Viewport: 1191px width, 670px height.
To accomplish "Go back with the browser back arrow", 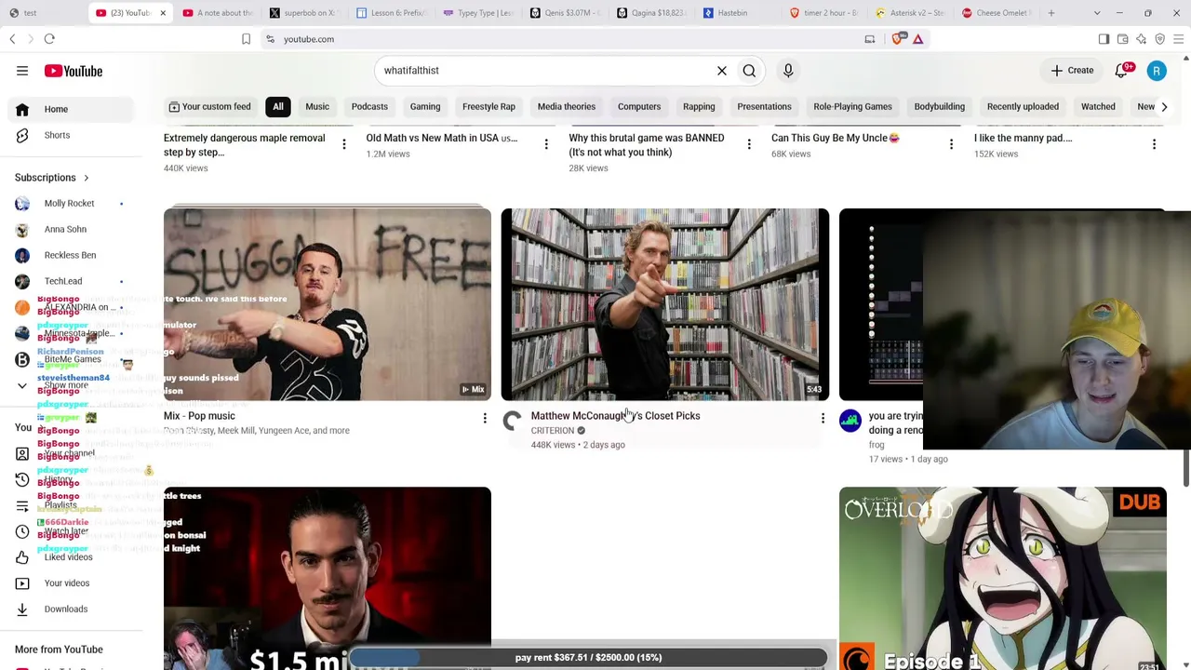I will coord(13,39).
